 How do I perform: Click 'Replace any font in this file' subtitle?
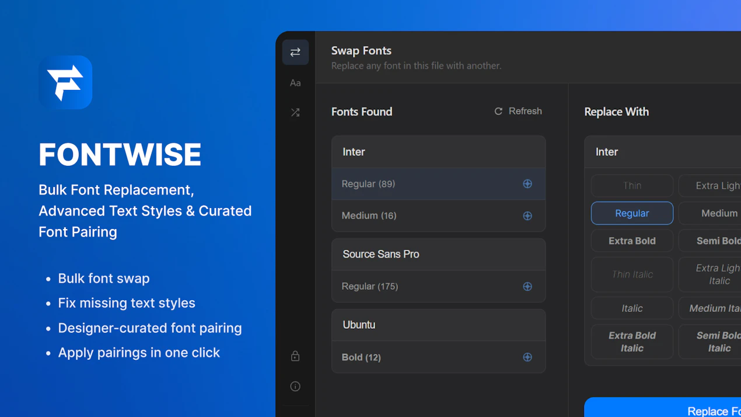[x=416, y=65]
